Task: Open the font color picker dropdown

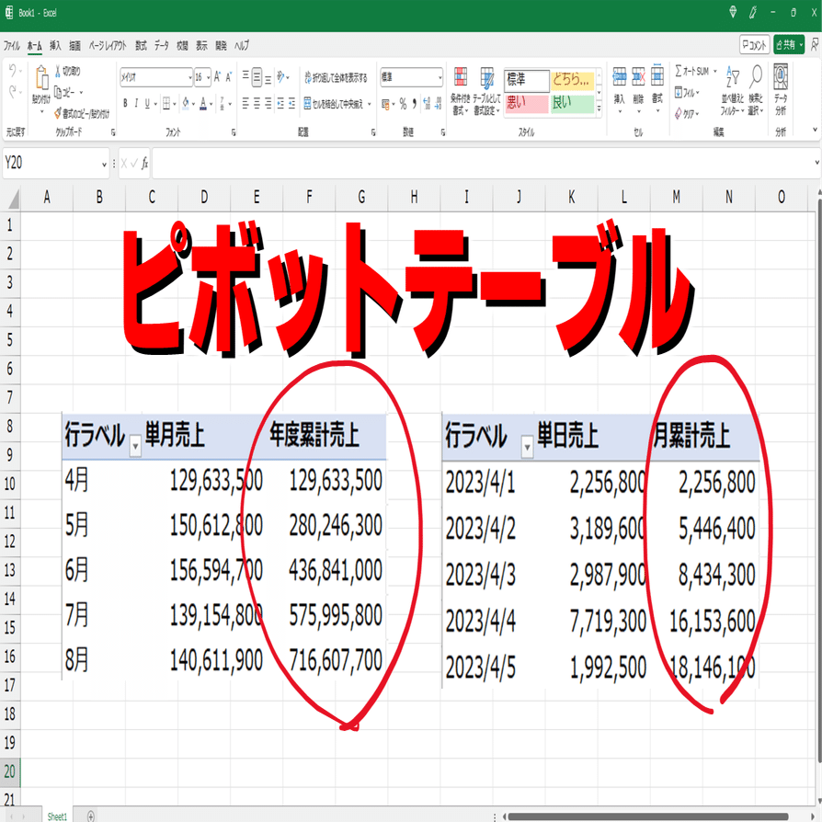Action: (x=211, y=102)
